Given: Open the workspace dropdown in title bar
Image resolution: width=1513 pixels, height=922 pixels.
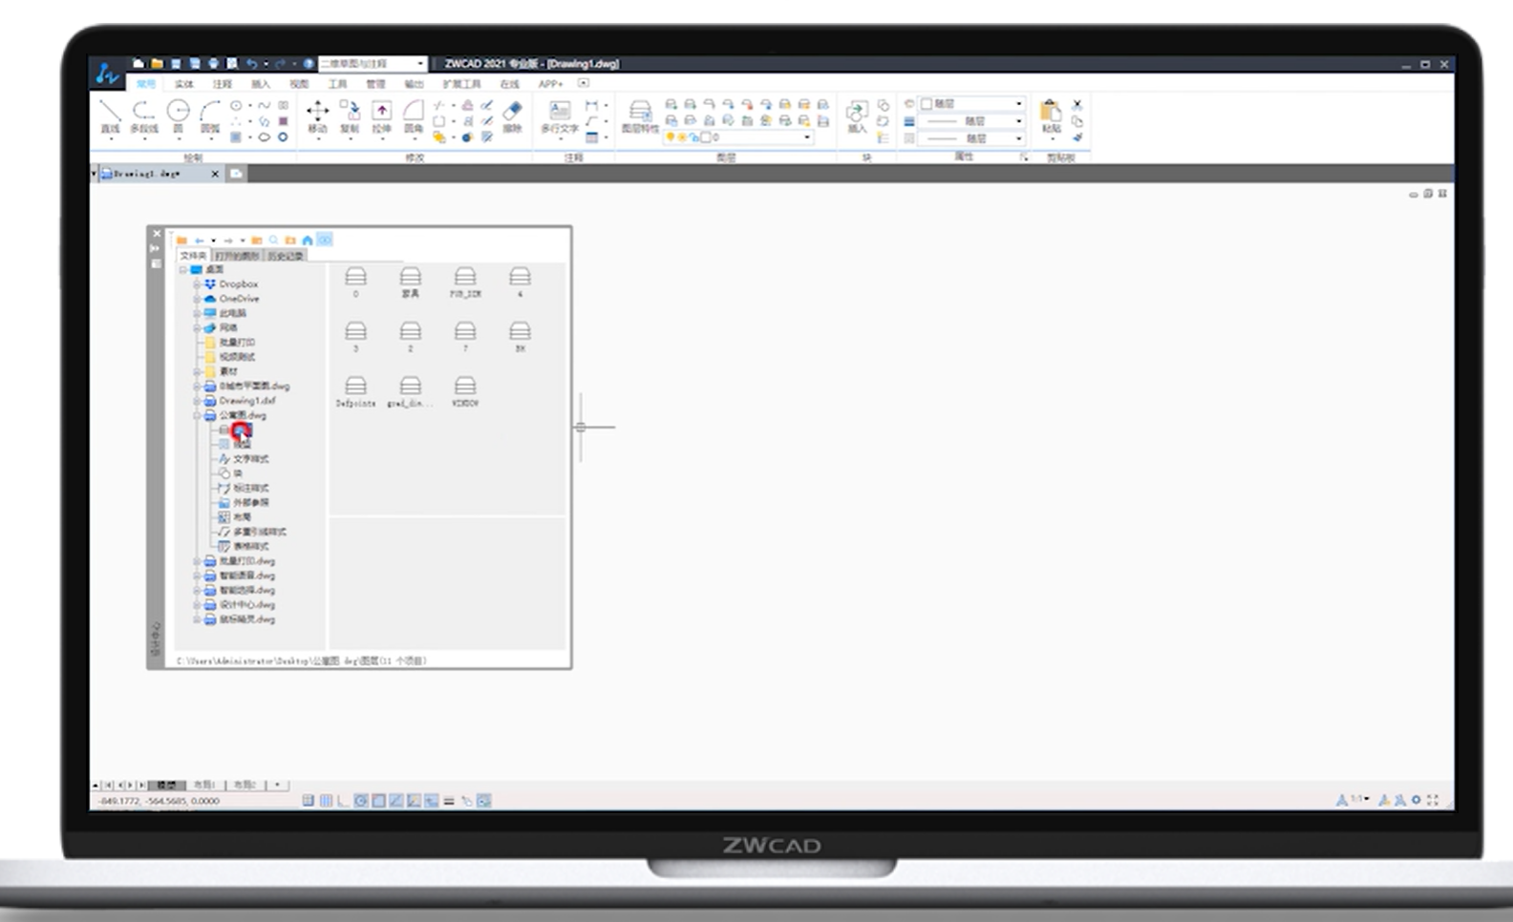Looking at the screenshot, I should [x=420, y=64].
